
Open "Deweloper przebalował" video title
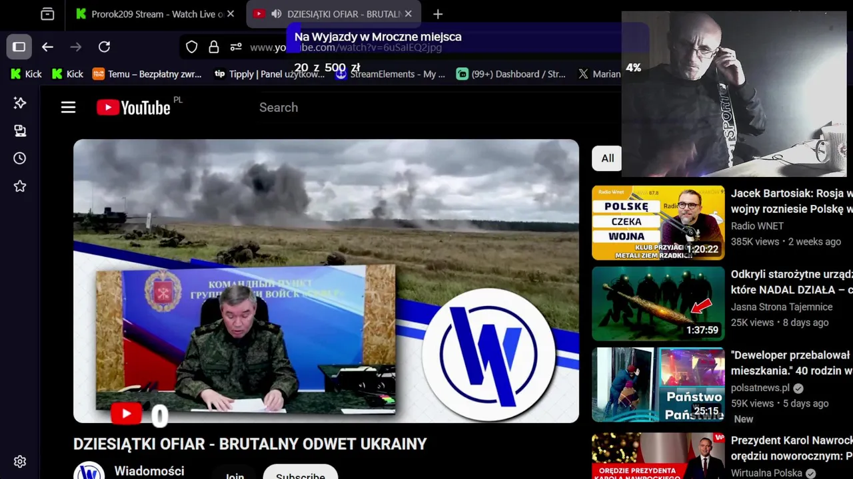(792, 363)
